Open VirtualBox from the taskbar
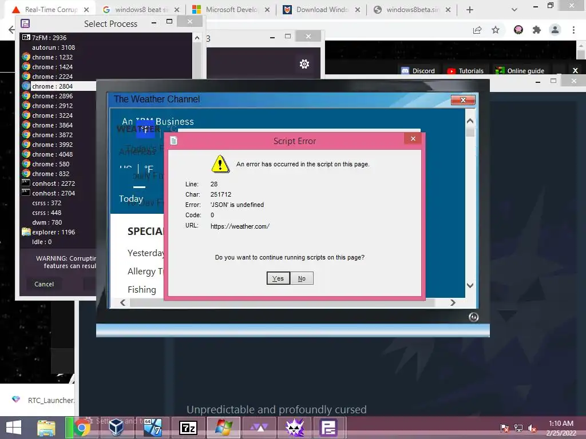Viewport: 586px width, 439px height. pos(116,428)
